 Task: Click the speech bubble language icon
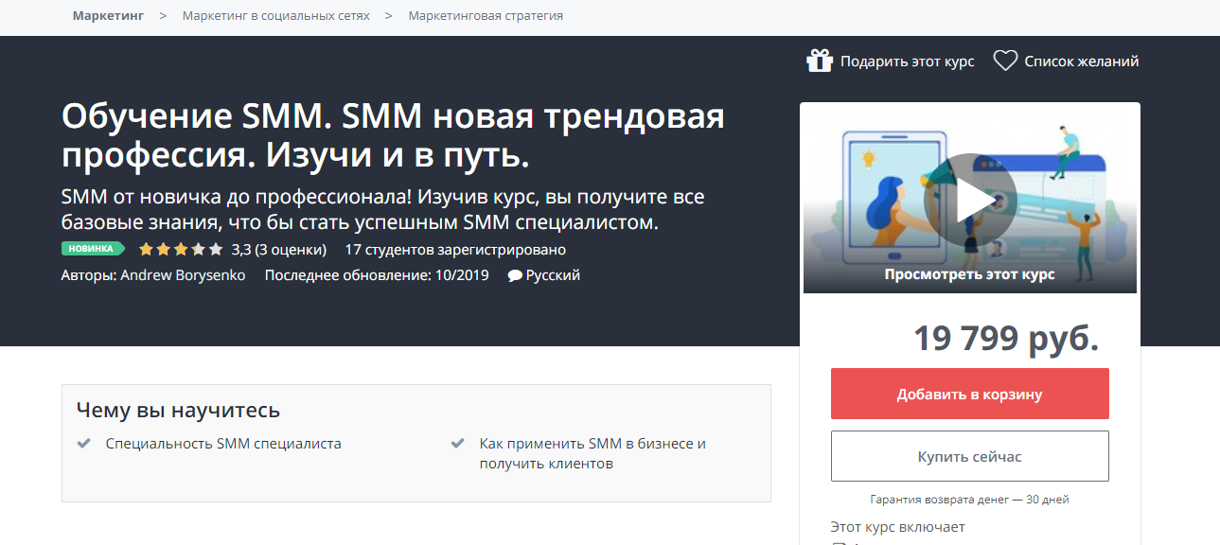coord(514,276)
